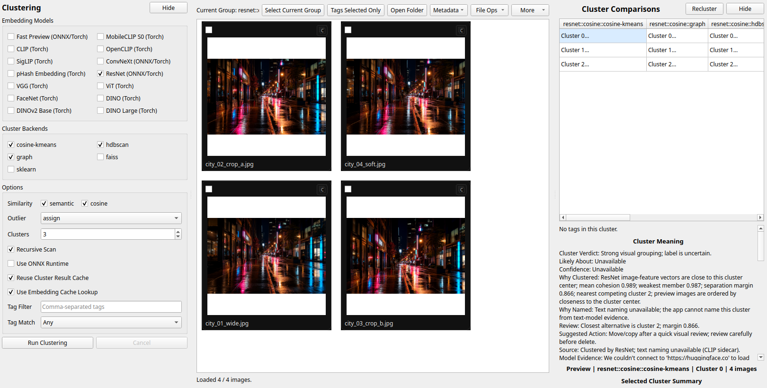This screenshot has width=767, height=388.
Task: Select Cluster 1 in cosine-kmeans column
Action: 603,50
